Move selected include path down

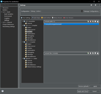pyautogui.click(x=97, y=22)
